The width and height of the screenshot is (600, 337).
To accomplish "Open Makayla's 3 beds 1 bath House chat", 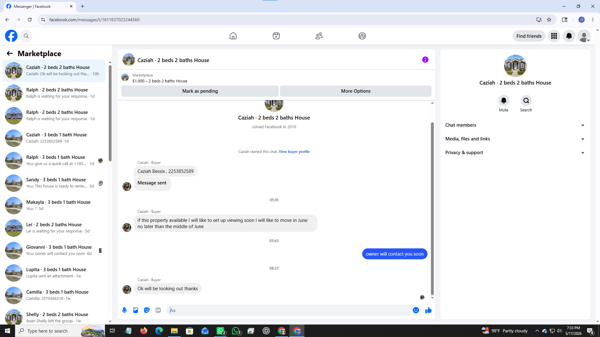I will coord(54,206).
